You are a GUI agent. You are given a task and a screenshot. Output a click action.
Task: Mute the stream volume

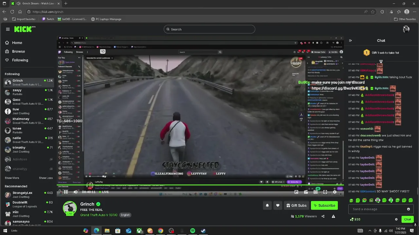(76, 192)
